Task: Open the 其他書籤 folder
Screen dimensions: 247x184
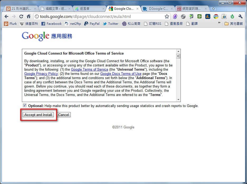Action: pos(234,24)
